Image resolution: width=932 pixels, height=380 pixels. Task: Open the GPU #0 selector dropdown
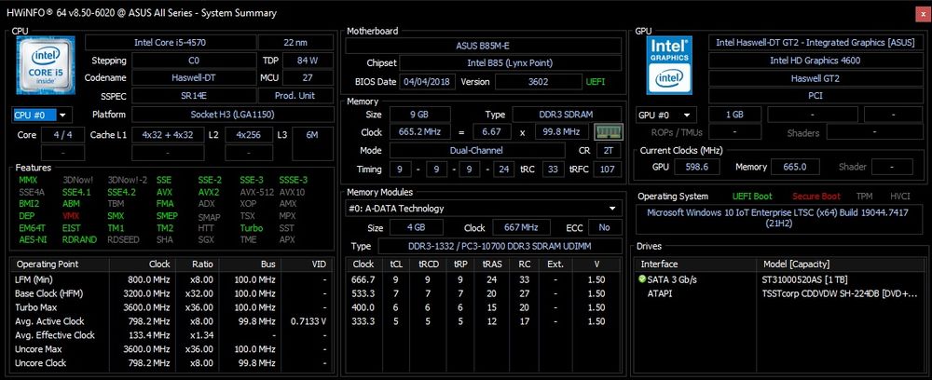(x=665, y=115)
